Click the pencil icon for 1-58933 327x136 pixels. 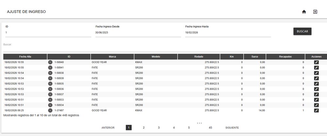pos(316,100)
